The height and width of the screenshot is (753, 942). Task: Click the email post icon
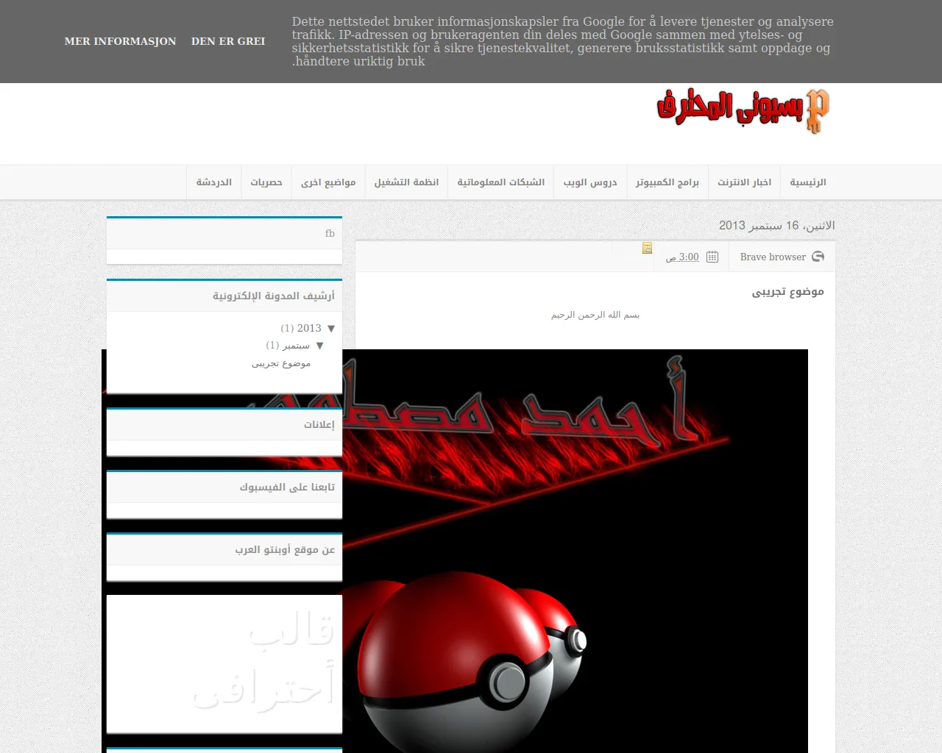coord(647,248)
